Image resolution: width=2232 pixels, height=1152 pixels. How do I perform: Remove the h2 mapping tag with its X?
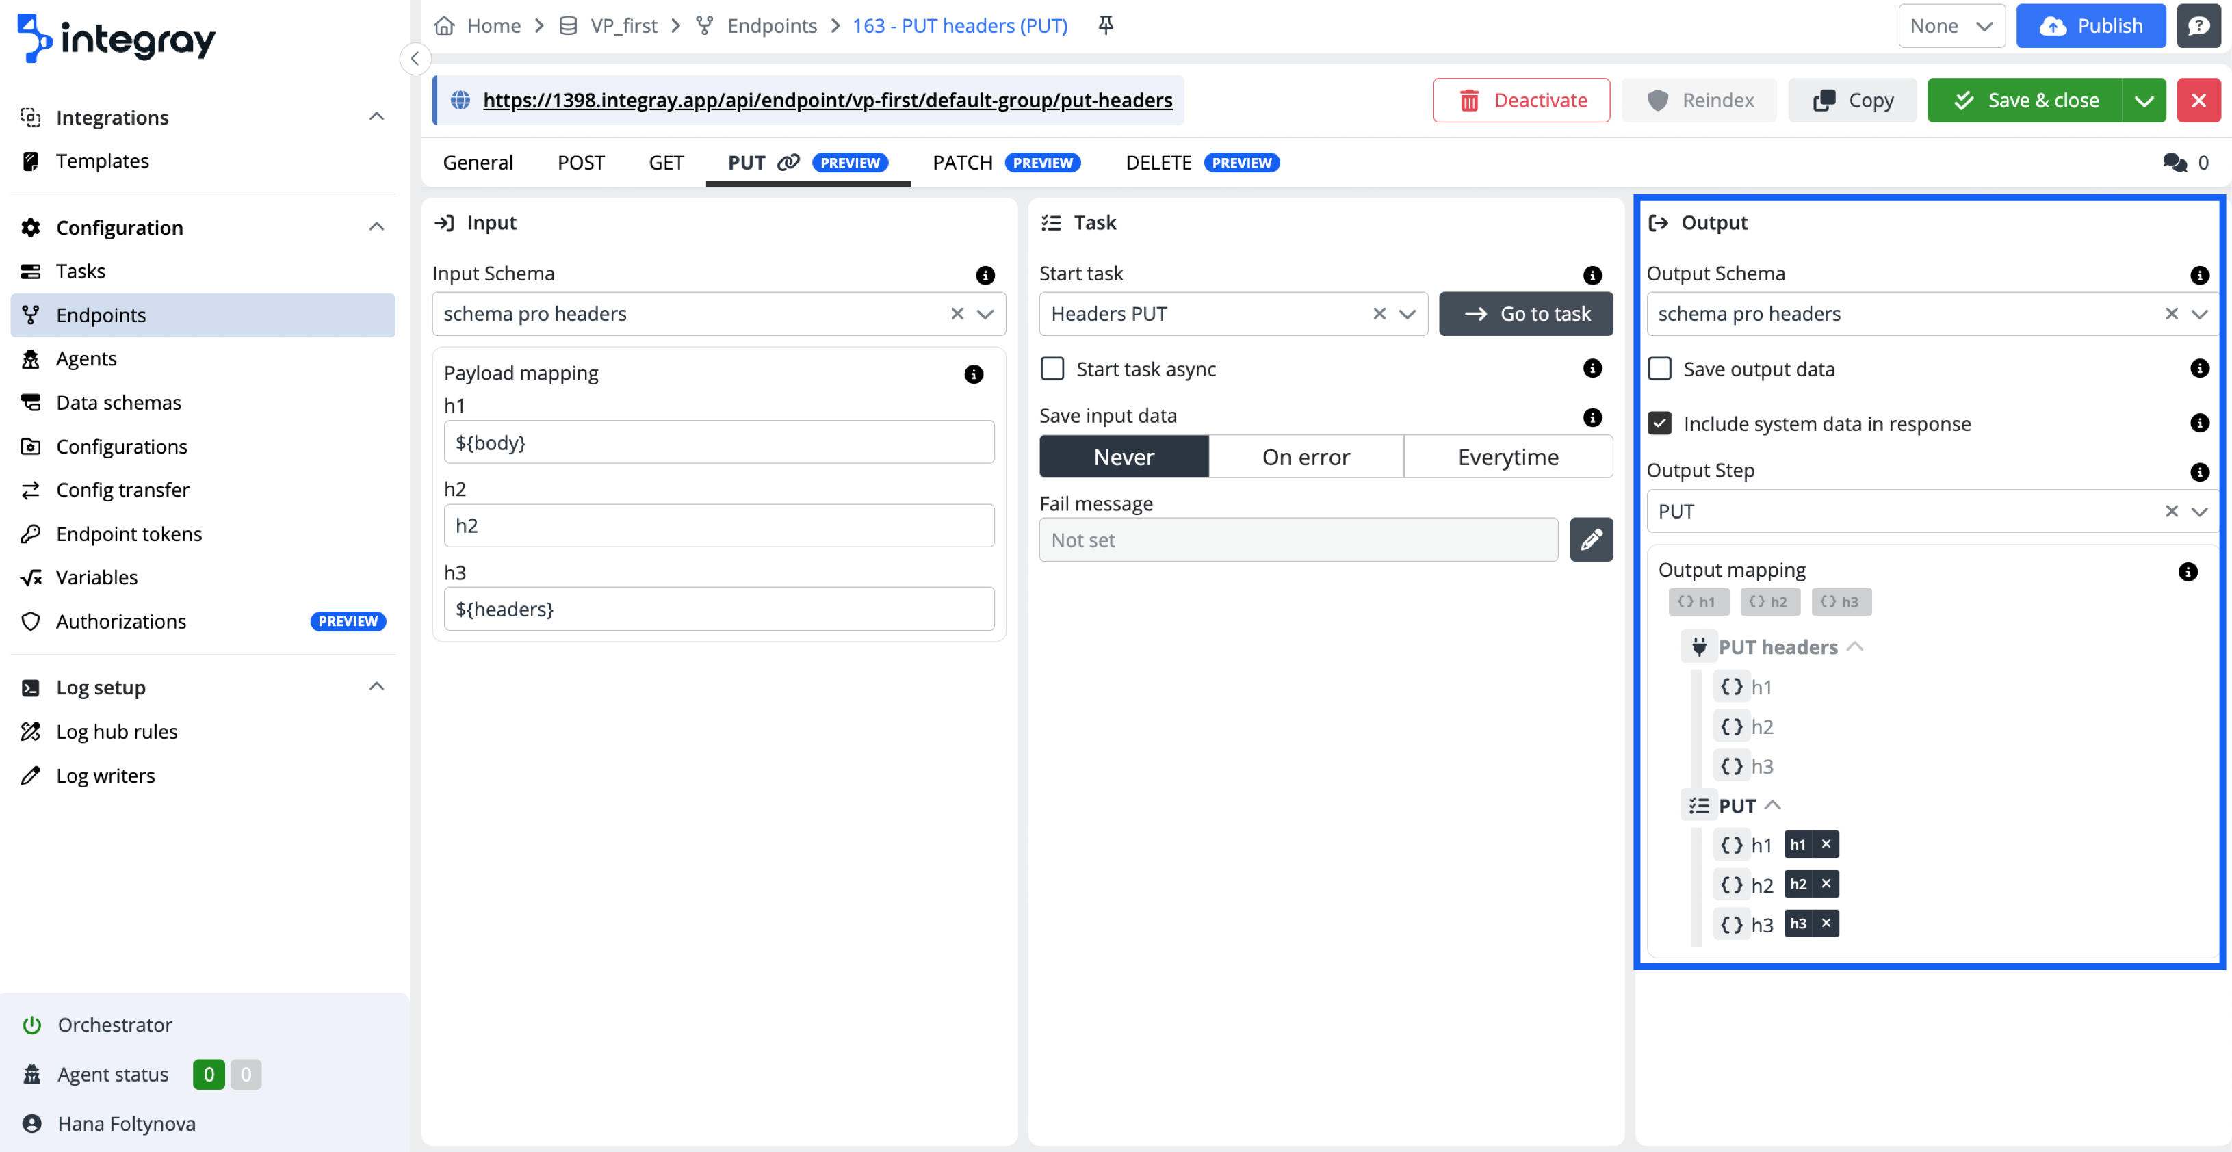pyautogui.click(x=1826, y=883)
